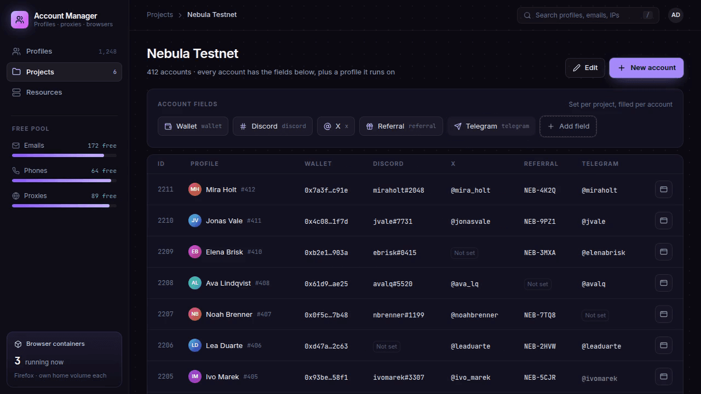Image resolution: width=701 pixels, height=394 pixels.
Task: Open browser icon for Mira Holt row
Action: coord(664,189)
